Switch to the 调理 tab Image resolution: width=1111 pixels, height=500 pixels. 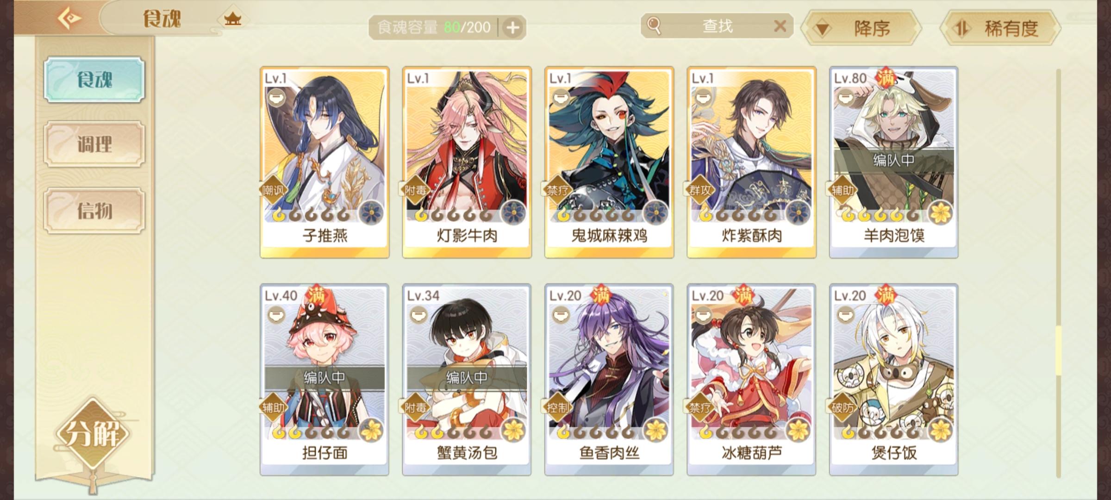[94, 144]
